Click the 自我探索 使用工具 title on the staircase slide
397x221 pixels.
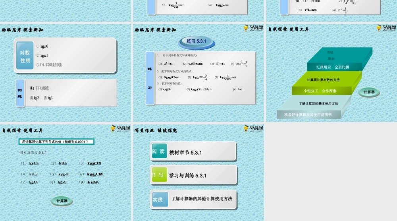[288, 29]
